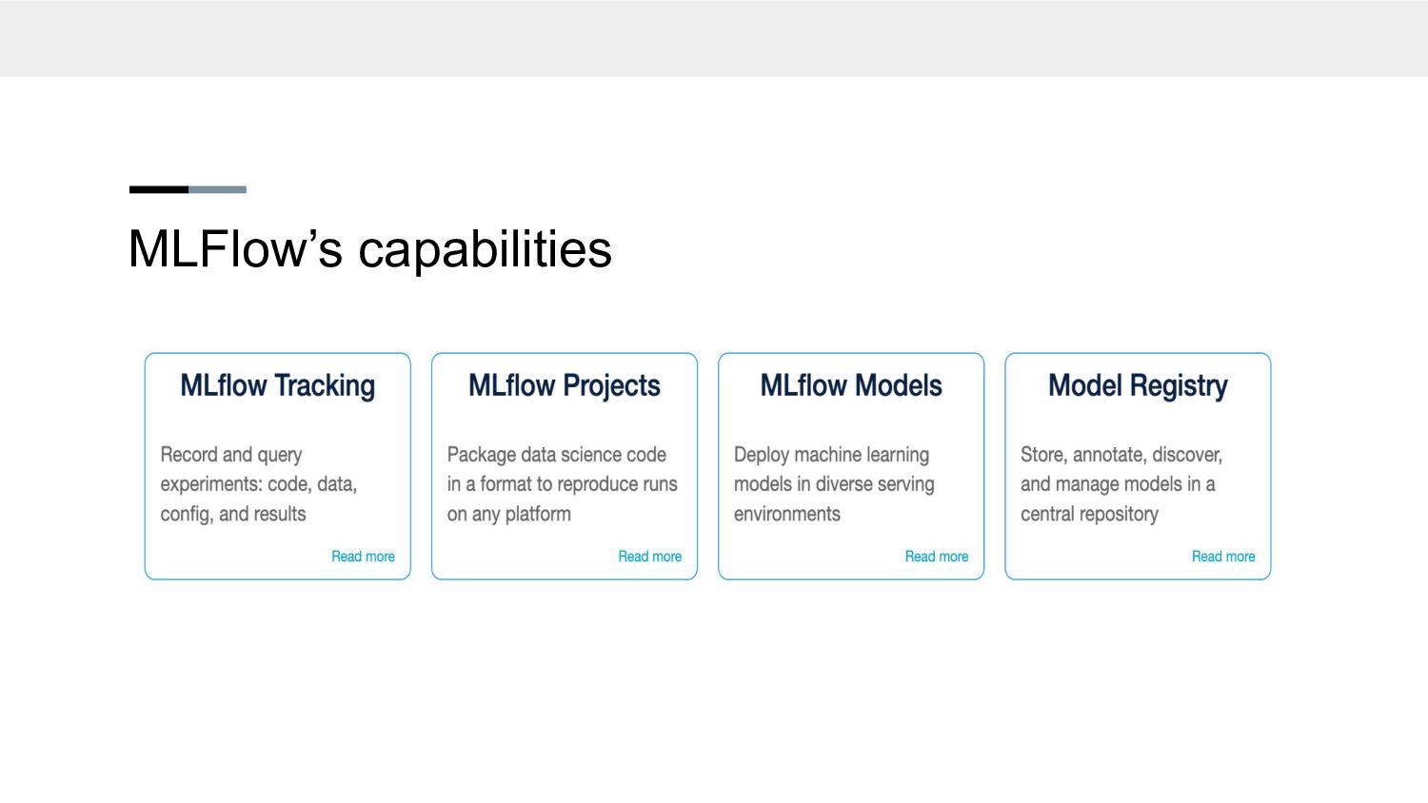Click the 'Deploy machine learning models' description
This screenshot has width=1428, height=803.
pyautogui.click(x=834, y=484)
